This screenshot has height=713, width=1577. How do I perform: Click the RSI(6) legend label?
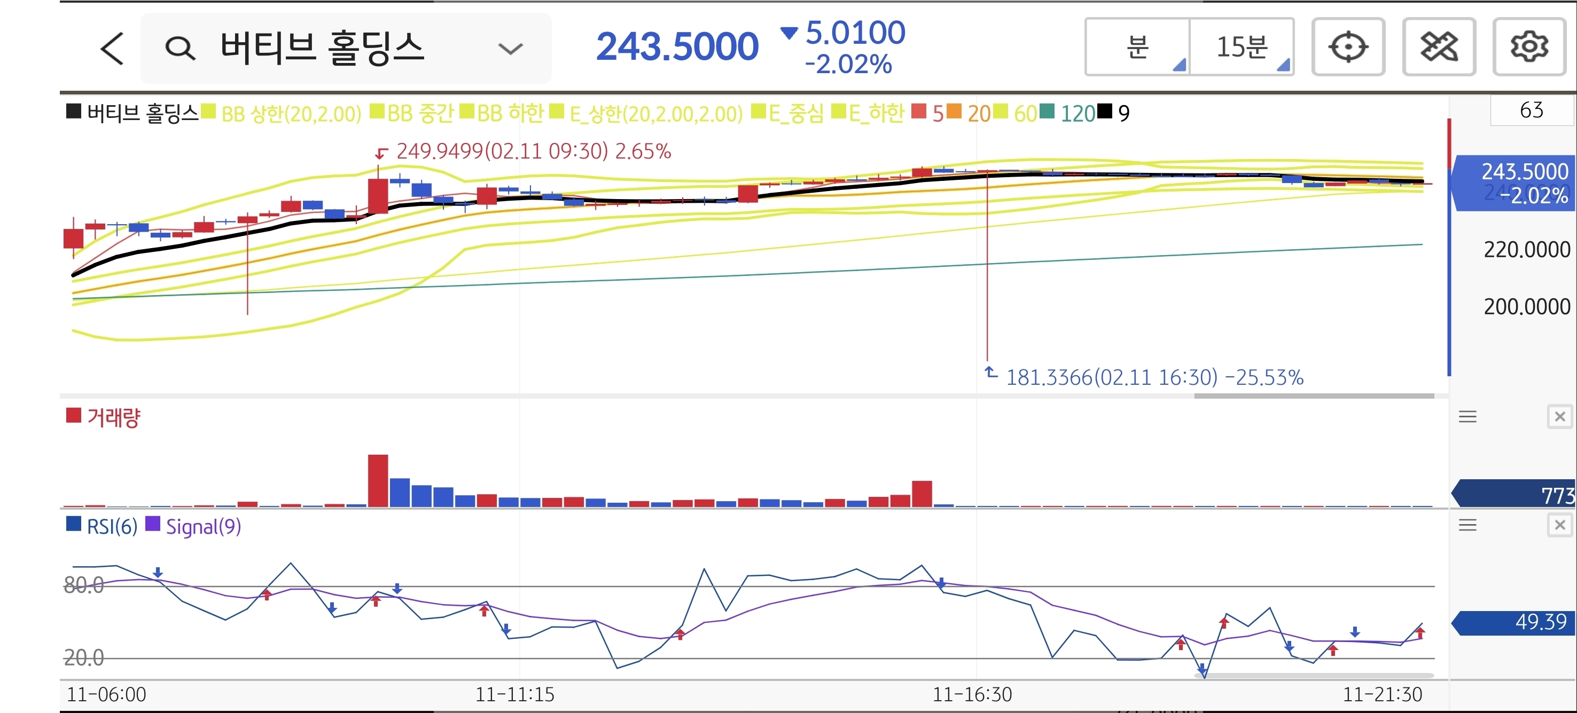click(112, 527)
